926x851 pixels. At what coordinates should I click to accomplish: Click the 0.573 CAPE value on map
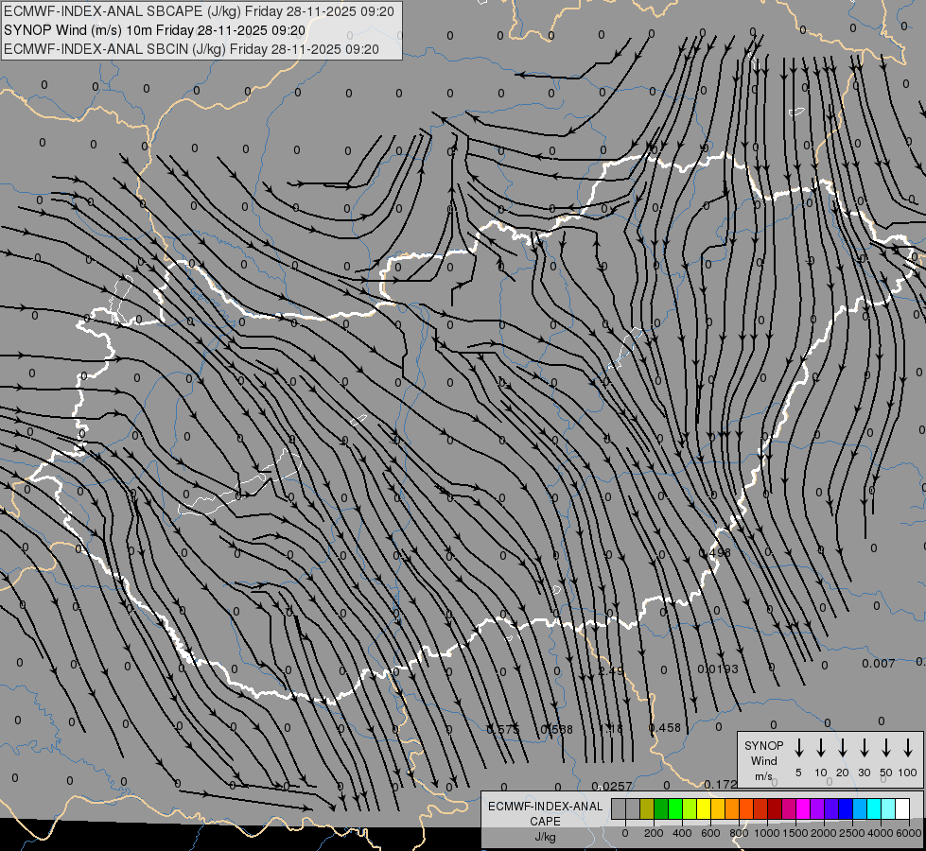(502, 729)
